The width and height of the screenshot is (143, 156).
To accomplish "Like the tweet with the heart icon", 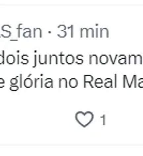I will [x=84, y=119].
